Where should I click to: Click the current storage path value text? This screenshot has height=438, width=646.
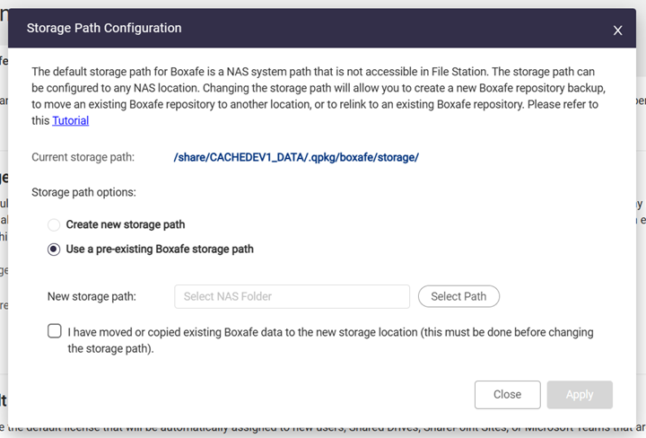pos(296,157)
